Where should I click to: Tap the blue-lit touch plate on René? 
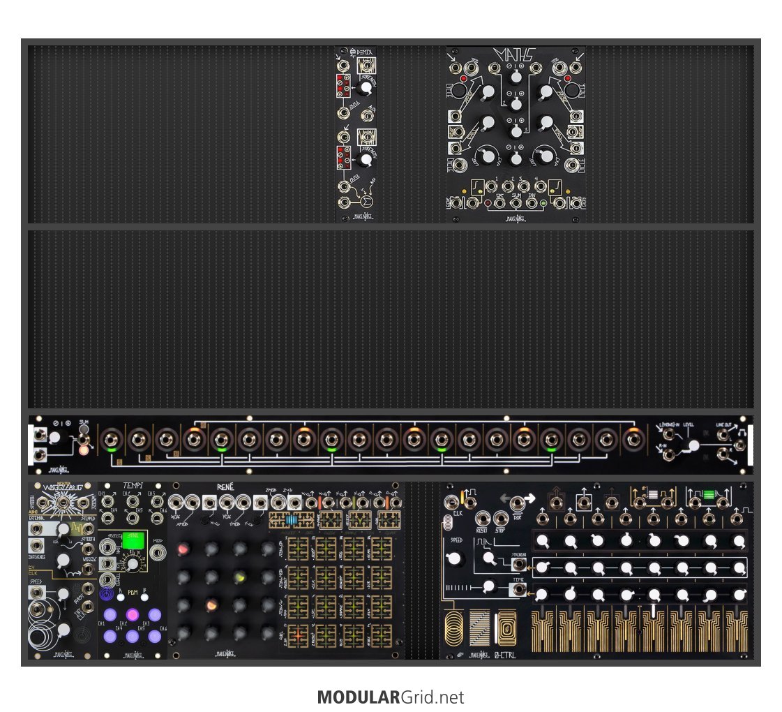click(292, 520)
